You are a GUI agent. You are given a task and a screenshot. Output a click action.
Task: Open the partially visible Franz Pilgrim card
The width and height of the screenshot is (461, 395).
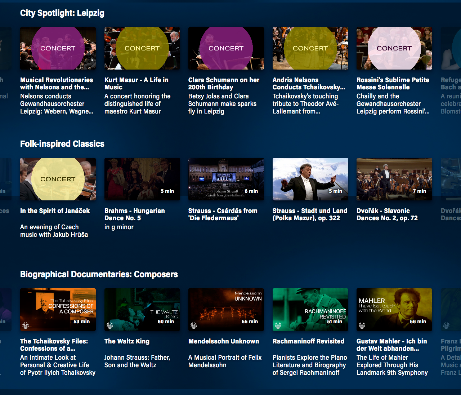click(x=451, y=310)
